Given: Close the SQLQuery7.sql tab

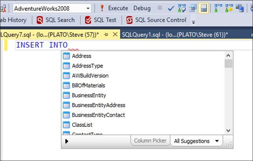Looking at the screenshot, I should (x=115, y=34).
